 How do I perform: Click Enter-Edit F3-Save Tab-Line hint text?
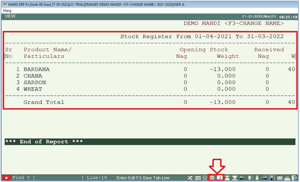[143, 178]
